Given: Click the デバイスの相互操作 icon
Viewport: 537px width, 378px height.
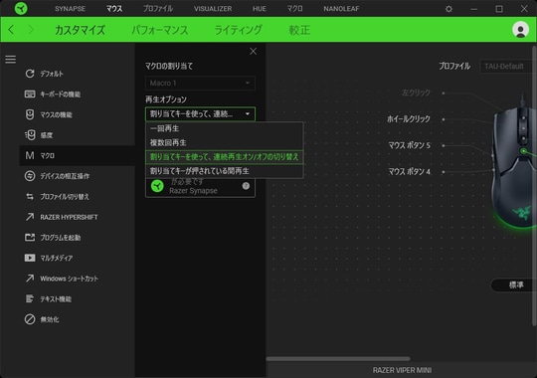Looking at the screenshot, I should 30,176.
